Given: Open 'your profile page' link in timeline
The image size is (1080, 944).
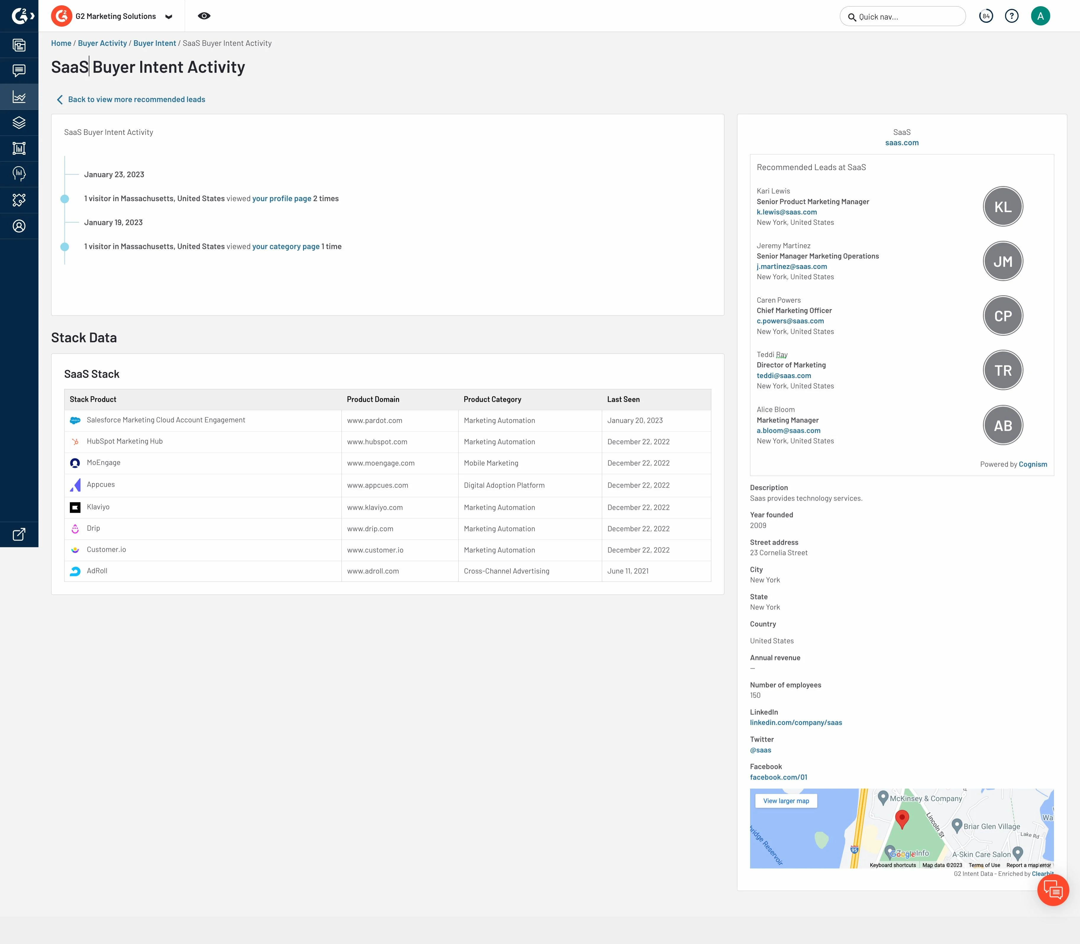Looking at the screenshot, I should (x=282, y=199).
